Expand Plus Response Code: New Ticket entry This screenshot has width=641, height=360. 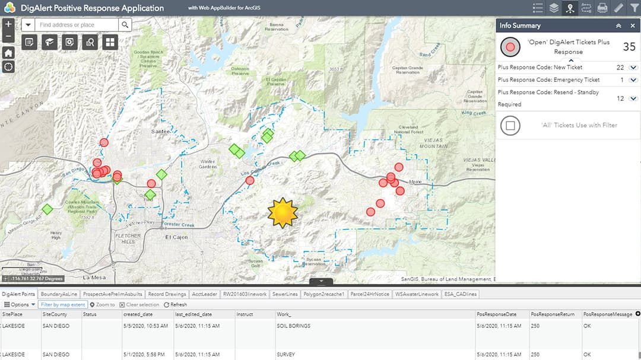click(x=633, y=67)
